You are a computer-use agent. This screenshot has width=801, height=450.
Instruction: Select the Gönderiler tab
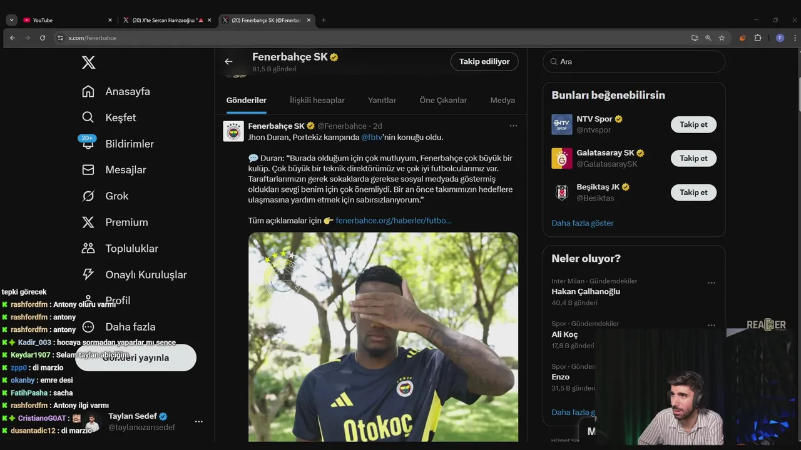247,100
